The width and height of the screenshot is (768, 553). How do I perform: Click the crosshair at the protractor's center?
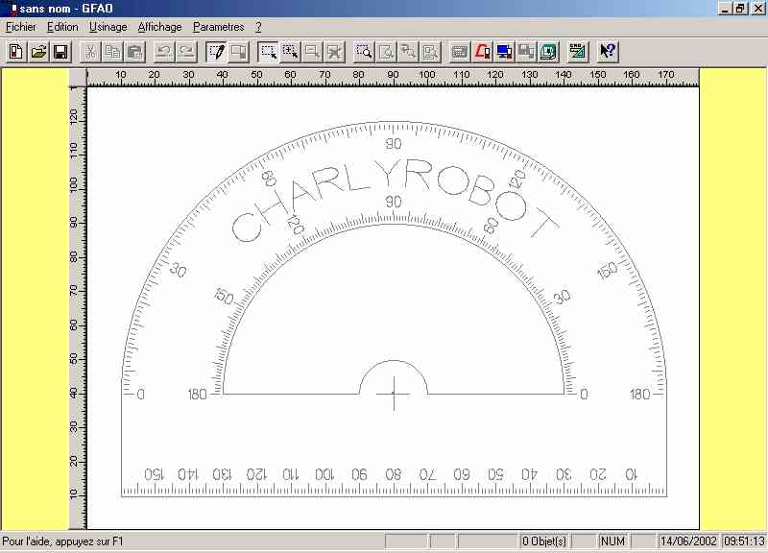click(394, 394)
